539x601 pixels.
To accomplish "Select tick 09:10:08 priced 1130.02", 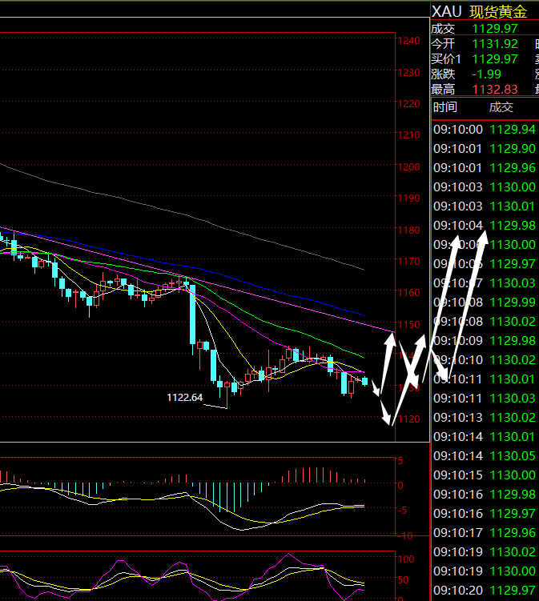I will click(x=485, y=322).
